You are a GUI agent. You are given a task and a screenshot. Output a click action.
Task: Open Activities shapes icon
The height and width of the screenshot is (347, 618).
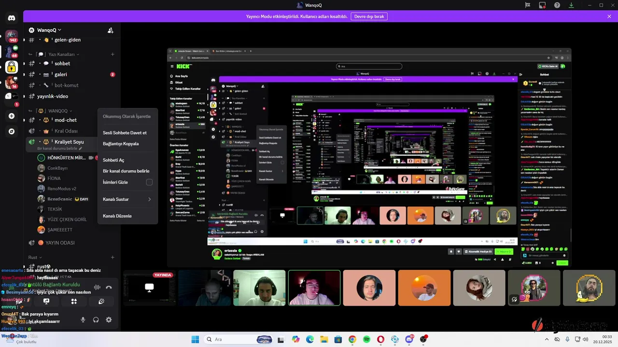click(x=74, y=301)
